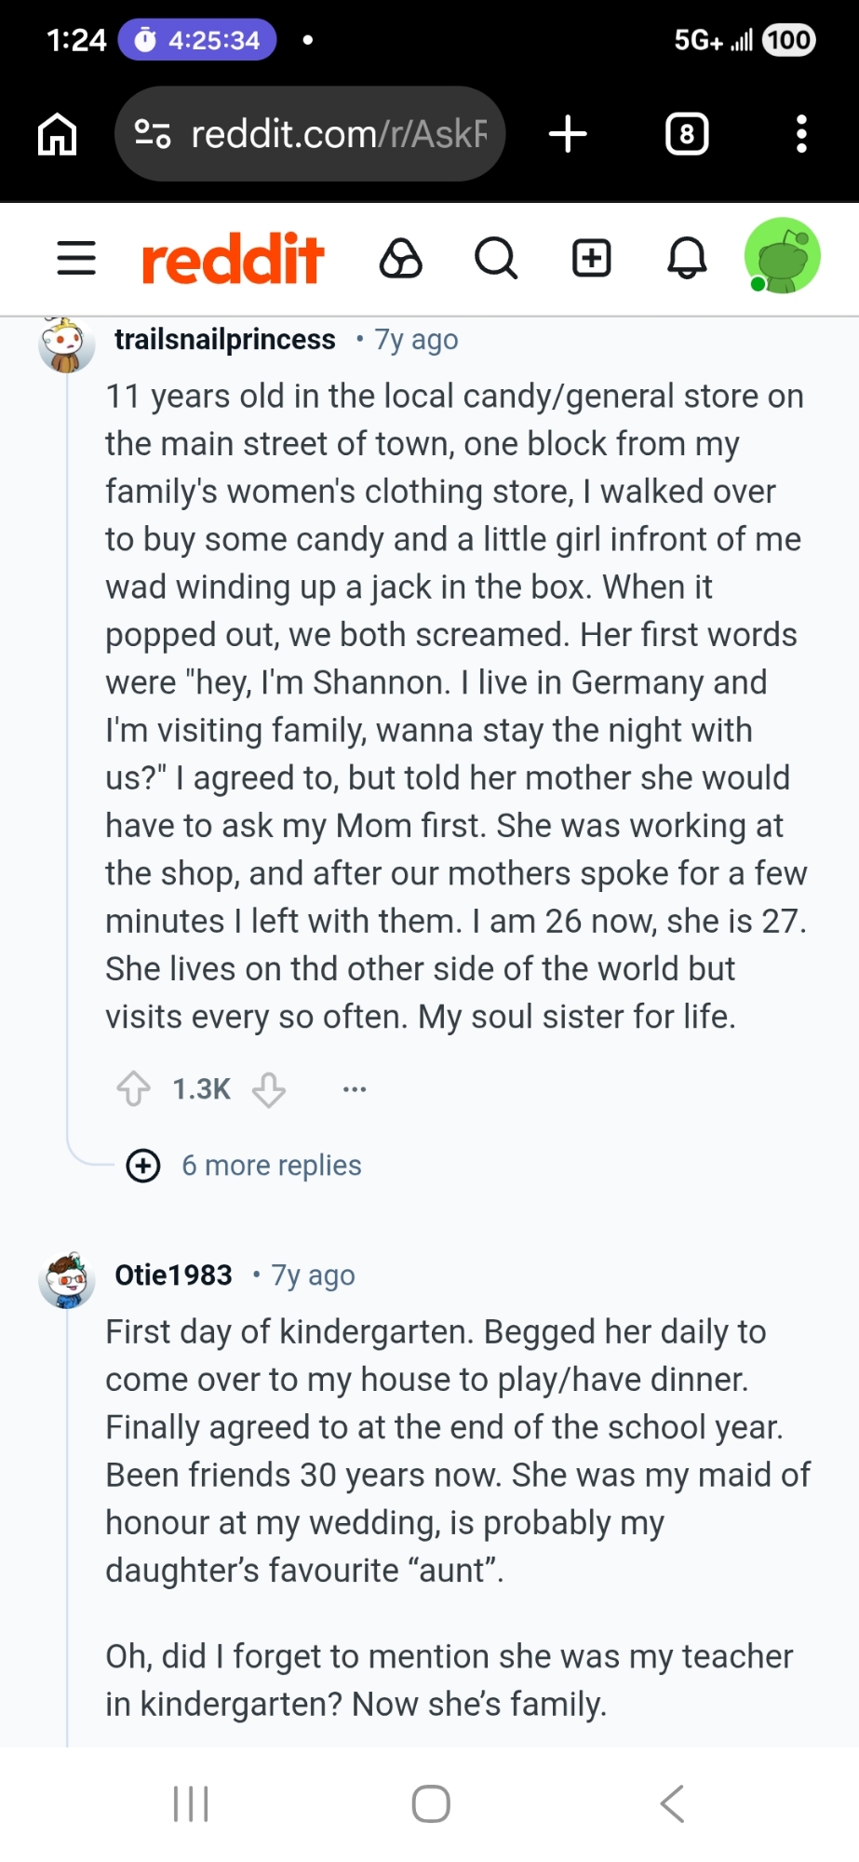Open the notifications bell
Screen dimensions: 859x1862
click(687, 258)
